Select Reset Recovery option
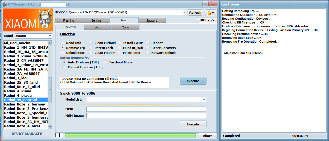The height and width of the screenshot is (141, 329). pyautogui.click(x=148, y=48)
